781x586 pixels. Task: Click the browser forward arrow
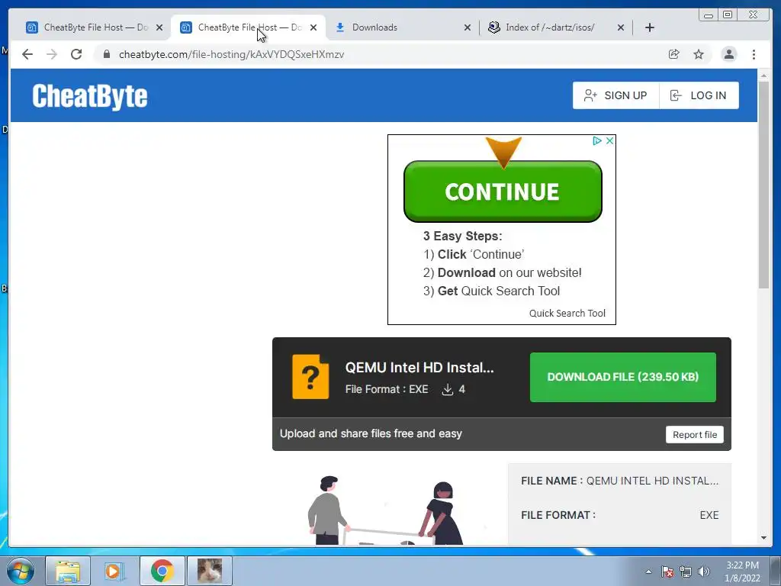52,54
